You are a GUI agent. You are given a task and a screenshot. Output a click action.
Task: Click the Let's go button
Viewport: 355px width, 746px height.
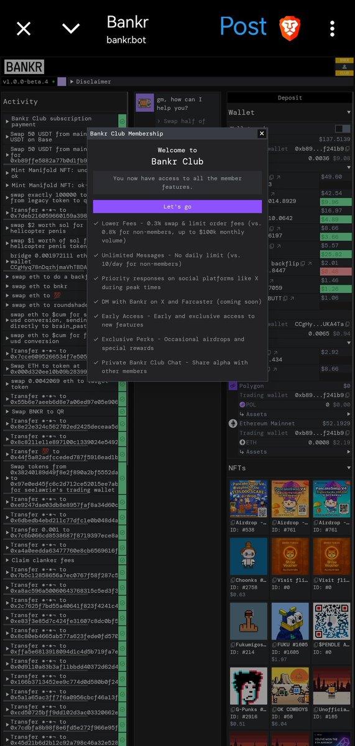[177, 206]
